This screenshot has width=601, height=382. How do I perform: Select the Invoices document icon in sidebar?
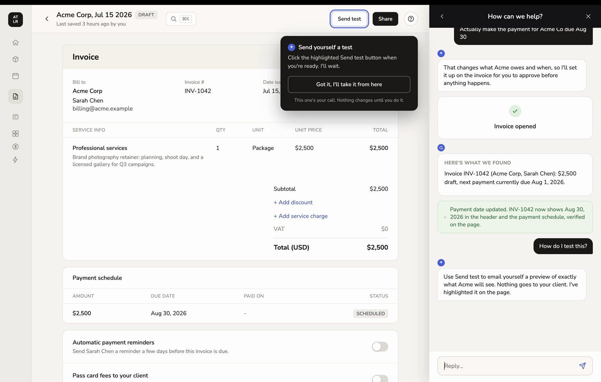15,96
